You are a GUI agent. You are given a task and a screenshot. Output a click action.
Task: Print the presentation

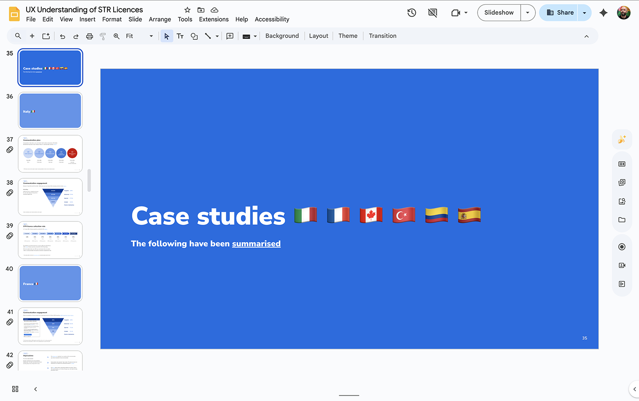click(89, 36)
